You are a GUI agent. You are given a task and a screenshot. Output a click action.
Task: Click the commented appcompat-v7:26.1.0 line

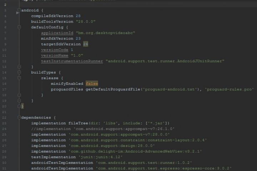103,129
